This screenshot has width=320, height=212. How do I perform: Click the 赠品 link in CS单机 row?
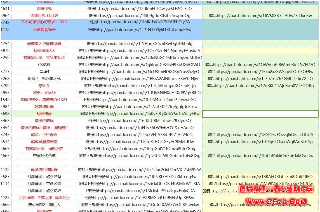click(260, 65)
